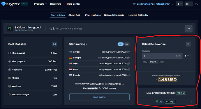Click the large Start mining button

(x=99, y=97)
